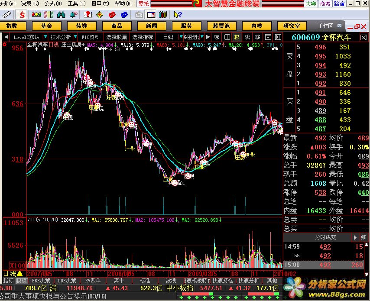Open the 窗口 menu
The image size is (370, 301).
100,3
